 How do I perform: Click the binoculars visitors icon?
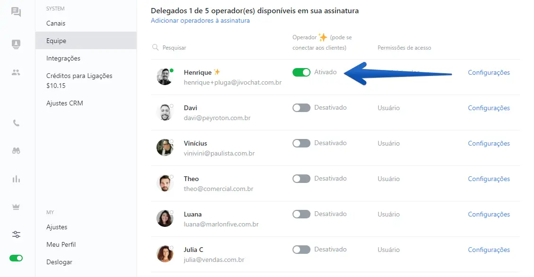click(x=16, y=151)
